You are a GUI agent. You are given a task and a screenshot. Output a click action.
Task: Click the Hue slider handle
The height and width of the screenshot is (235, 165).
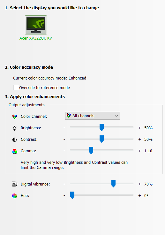[72, 195]
